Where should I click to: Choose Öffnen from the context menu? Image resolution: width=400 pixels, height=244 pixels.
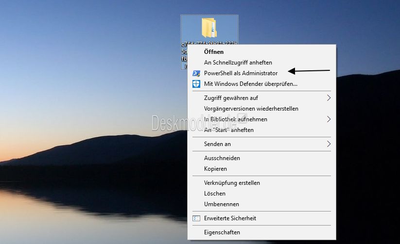tap(262, 52)
